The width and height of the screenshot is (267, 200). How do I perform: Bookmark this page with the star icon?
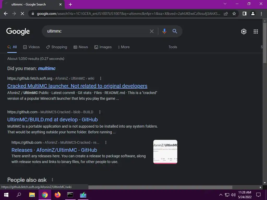coord(234,14)
